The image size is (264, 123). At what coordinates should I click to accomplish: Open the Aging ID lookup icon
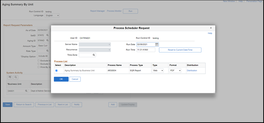47,41
